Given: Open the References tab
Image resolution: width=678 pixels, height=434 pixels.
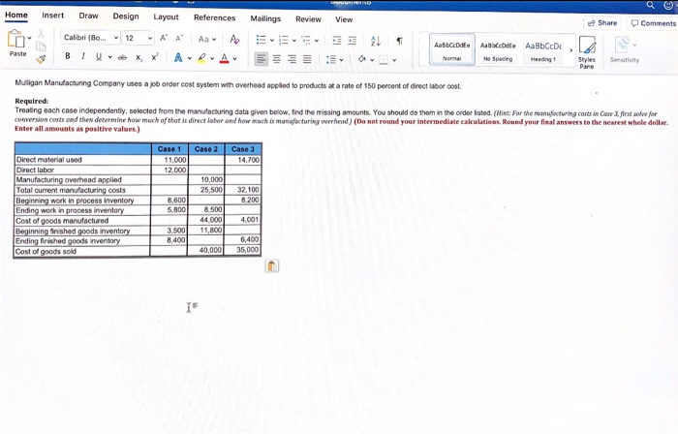Looking at the screenshot, I should coord(214,17).
